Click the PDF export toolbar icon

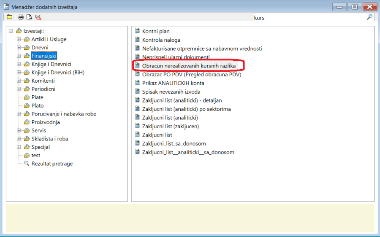pyautogui.click(x=38, y=17)
